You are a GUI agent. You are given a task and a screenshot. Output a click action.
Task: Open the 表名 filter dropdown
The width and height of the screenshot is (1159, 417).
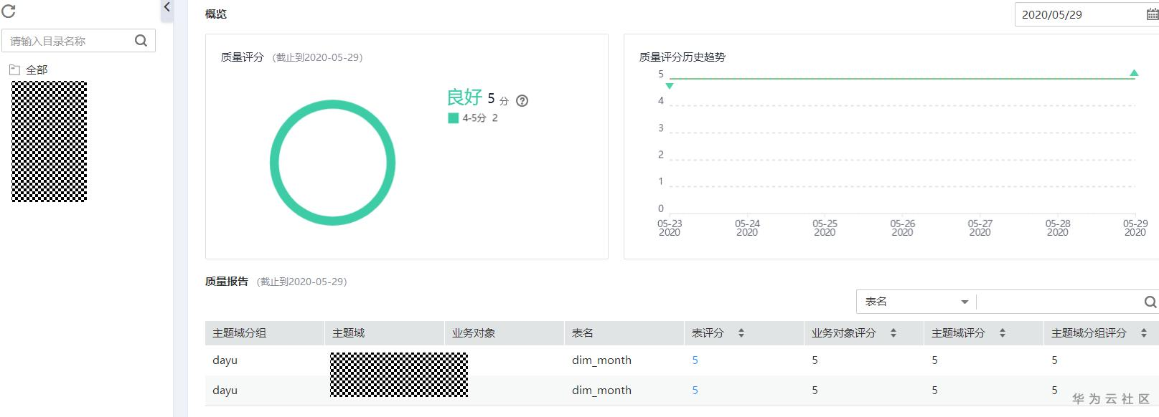pyautogui.click(x=916, y=302)
